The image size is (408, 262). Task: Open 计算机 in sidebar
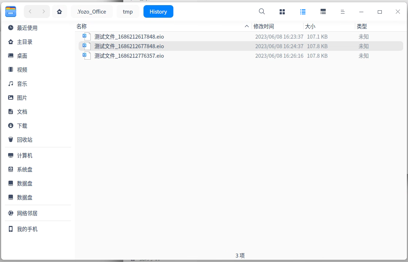click(38, 155)
